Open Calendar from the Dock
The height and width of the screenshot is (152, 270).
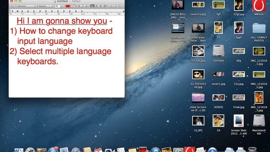point(98,150)
